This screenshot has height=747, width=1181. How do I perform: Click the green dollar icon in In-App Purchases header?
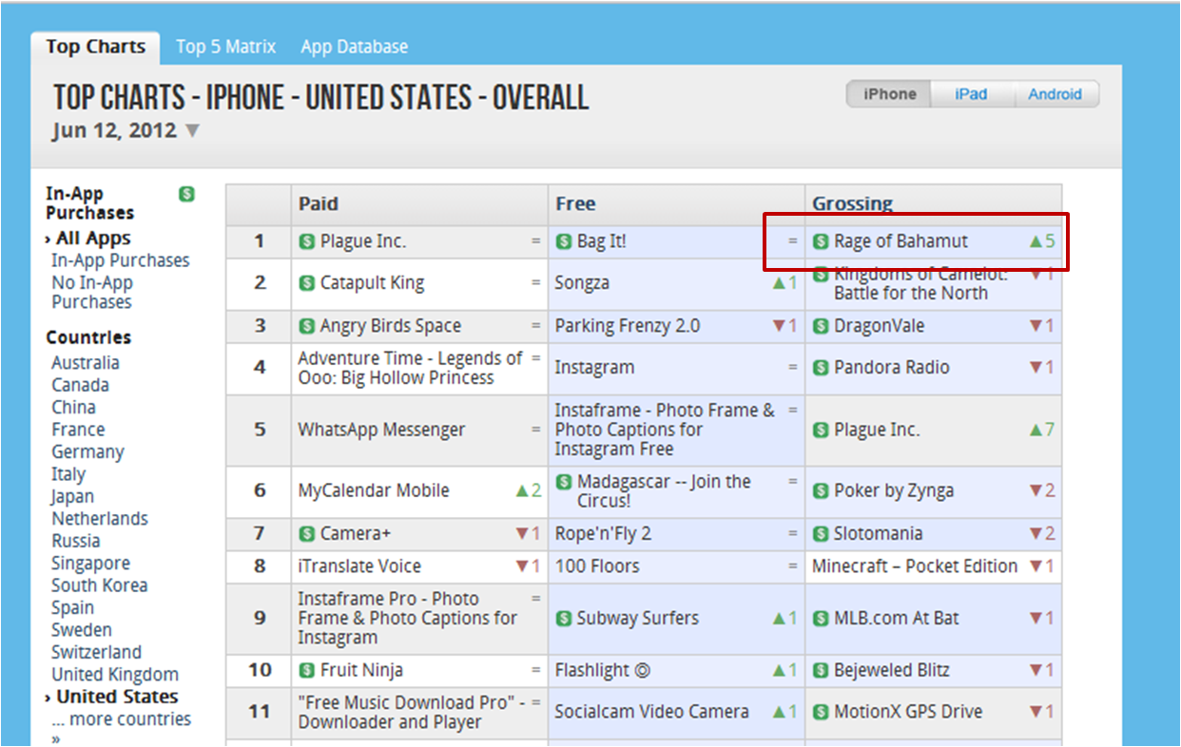click(187, 194)
